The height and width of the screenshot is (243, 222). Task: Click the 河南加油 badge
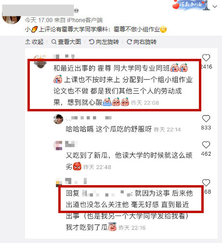coord(190,5)
